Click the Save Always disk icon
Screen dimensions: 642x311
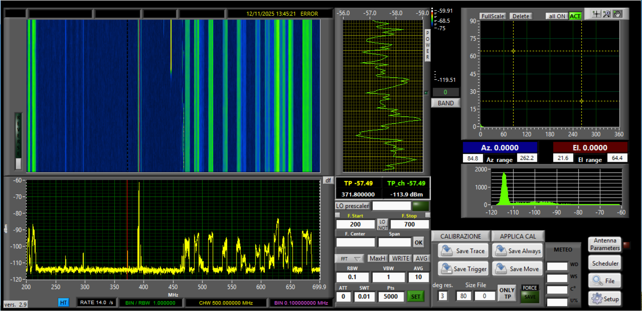[501, 251]
